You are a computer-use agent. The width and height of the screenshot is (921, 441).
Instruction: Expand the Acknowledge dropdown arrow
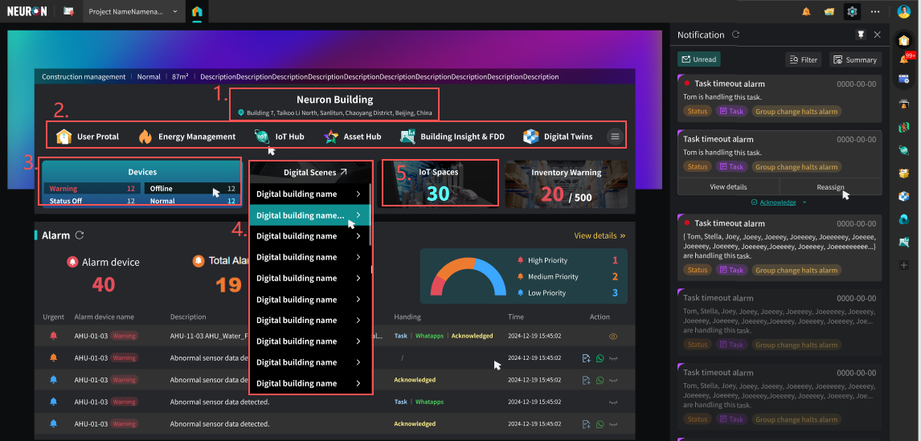coord(804,202)
